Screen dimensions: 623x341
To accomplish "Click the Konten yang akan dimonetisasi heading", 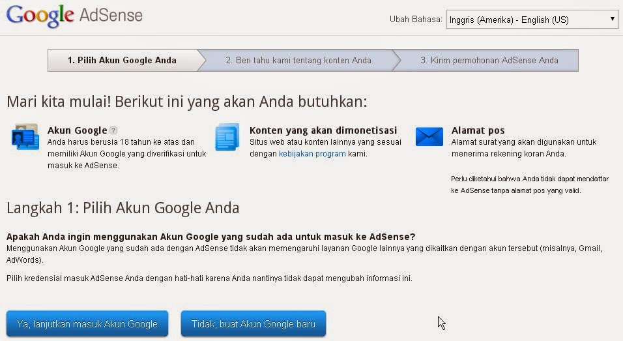I will tap(323, 130).
